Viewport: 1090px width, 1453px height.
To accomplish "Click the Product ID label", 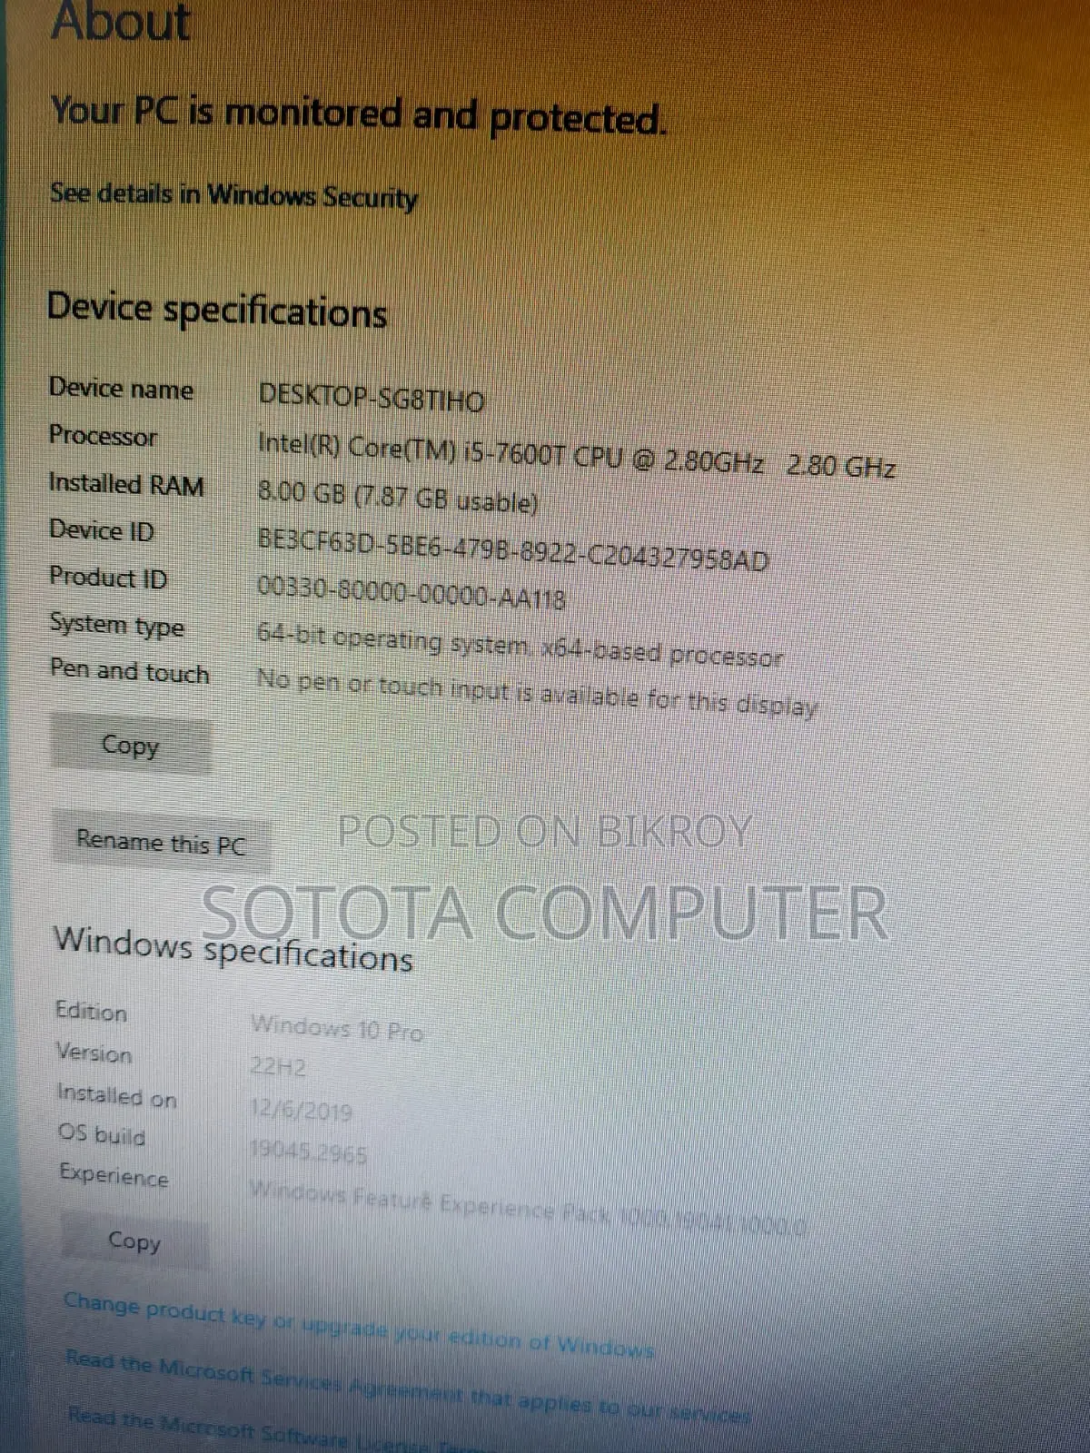I will point(108,578).
